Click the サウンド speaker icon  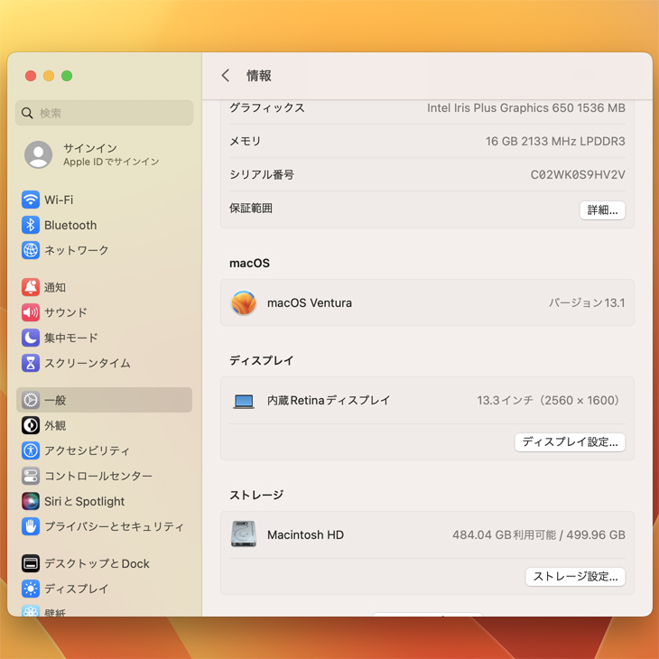click(x=31, y=312)
